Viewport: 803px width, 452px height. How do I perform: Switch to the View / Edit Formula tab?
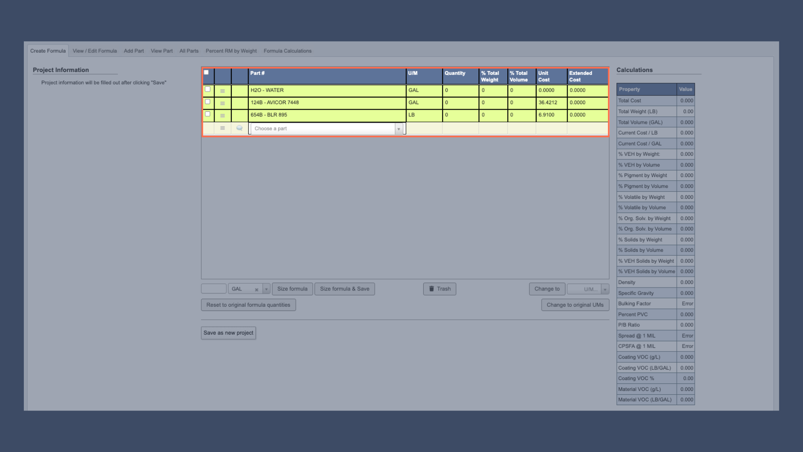[x=95, y=51]
